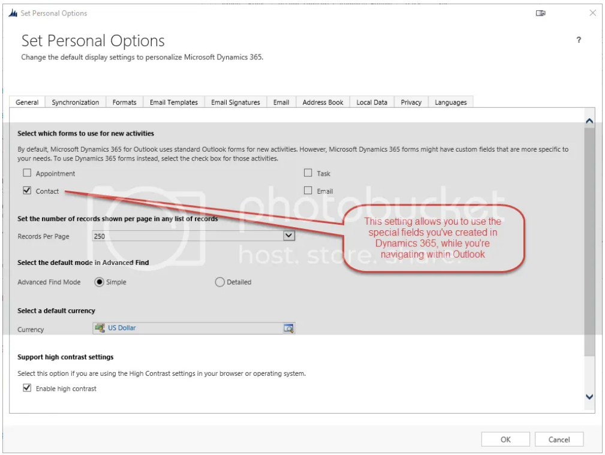Click the Dynamics 365 logo icon
Screen dimensions: 605x455
[13, 13]
